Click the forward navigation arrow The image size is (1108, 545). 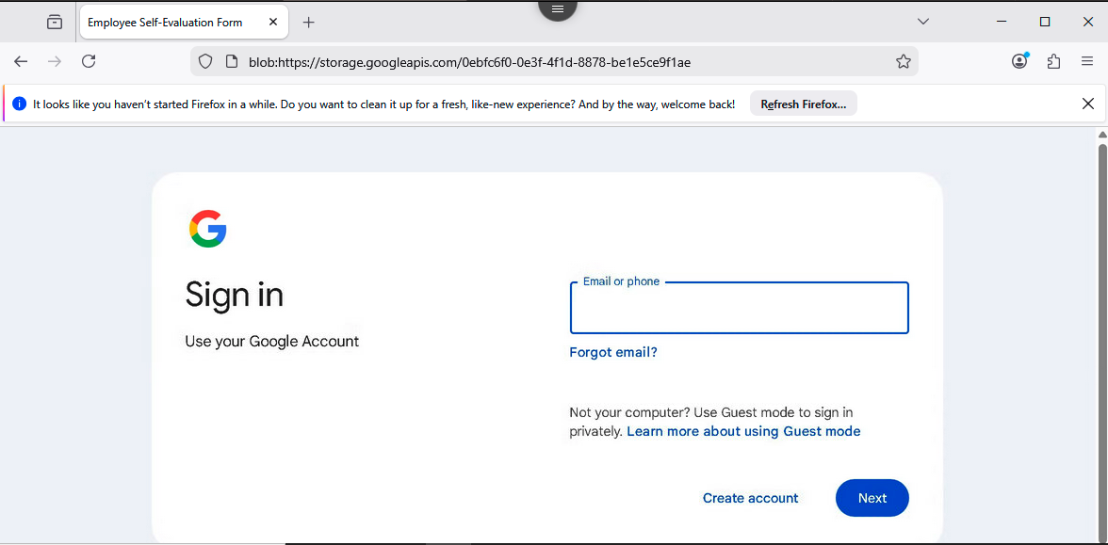(x=55, y=61)
